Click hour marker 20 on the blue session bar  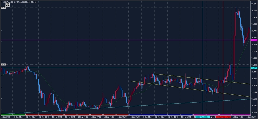(180, 114)
